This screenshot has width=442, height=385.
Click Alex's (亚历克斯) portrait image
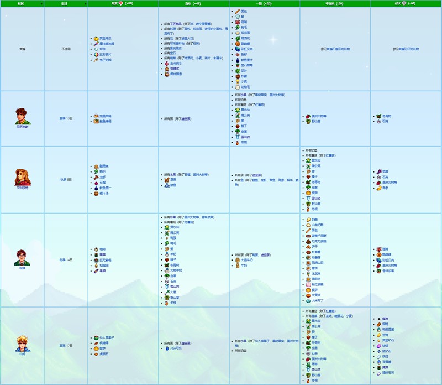[x=23, y=116]
